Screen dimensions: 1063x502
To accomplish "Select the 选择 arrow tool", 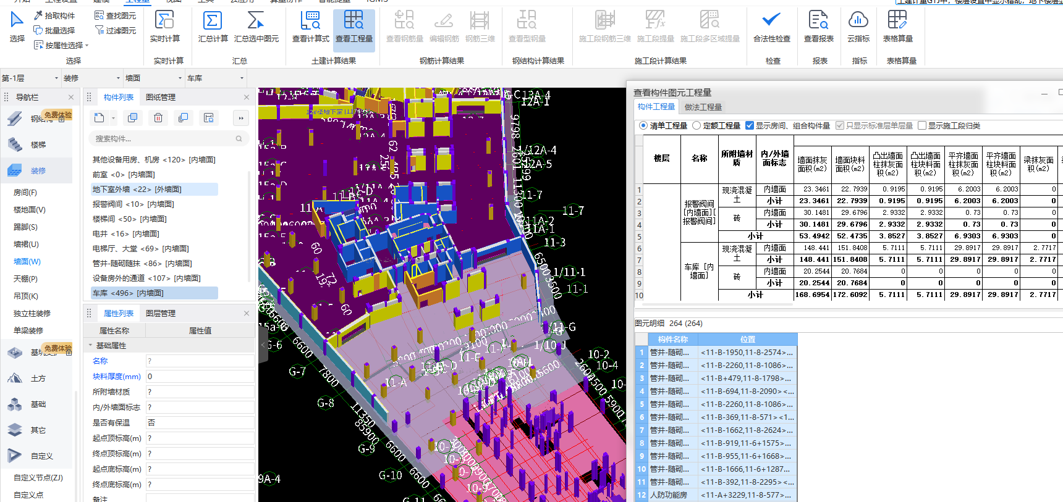I will [17, 26].
